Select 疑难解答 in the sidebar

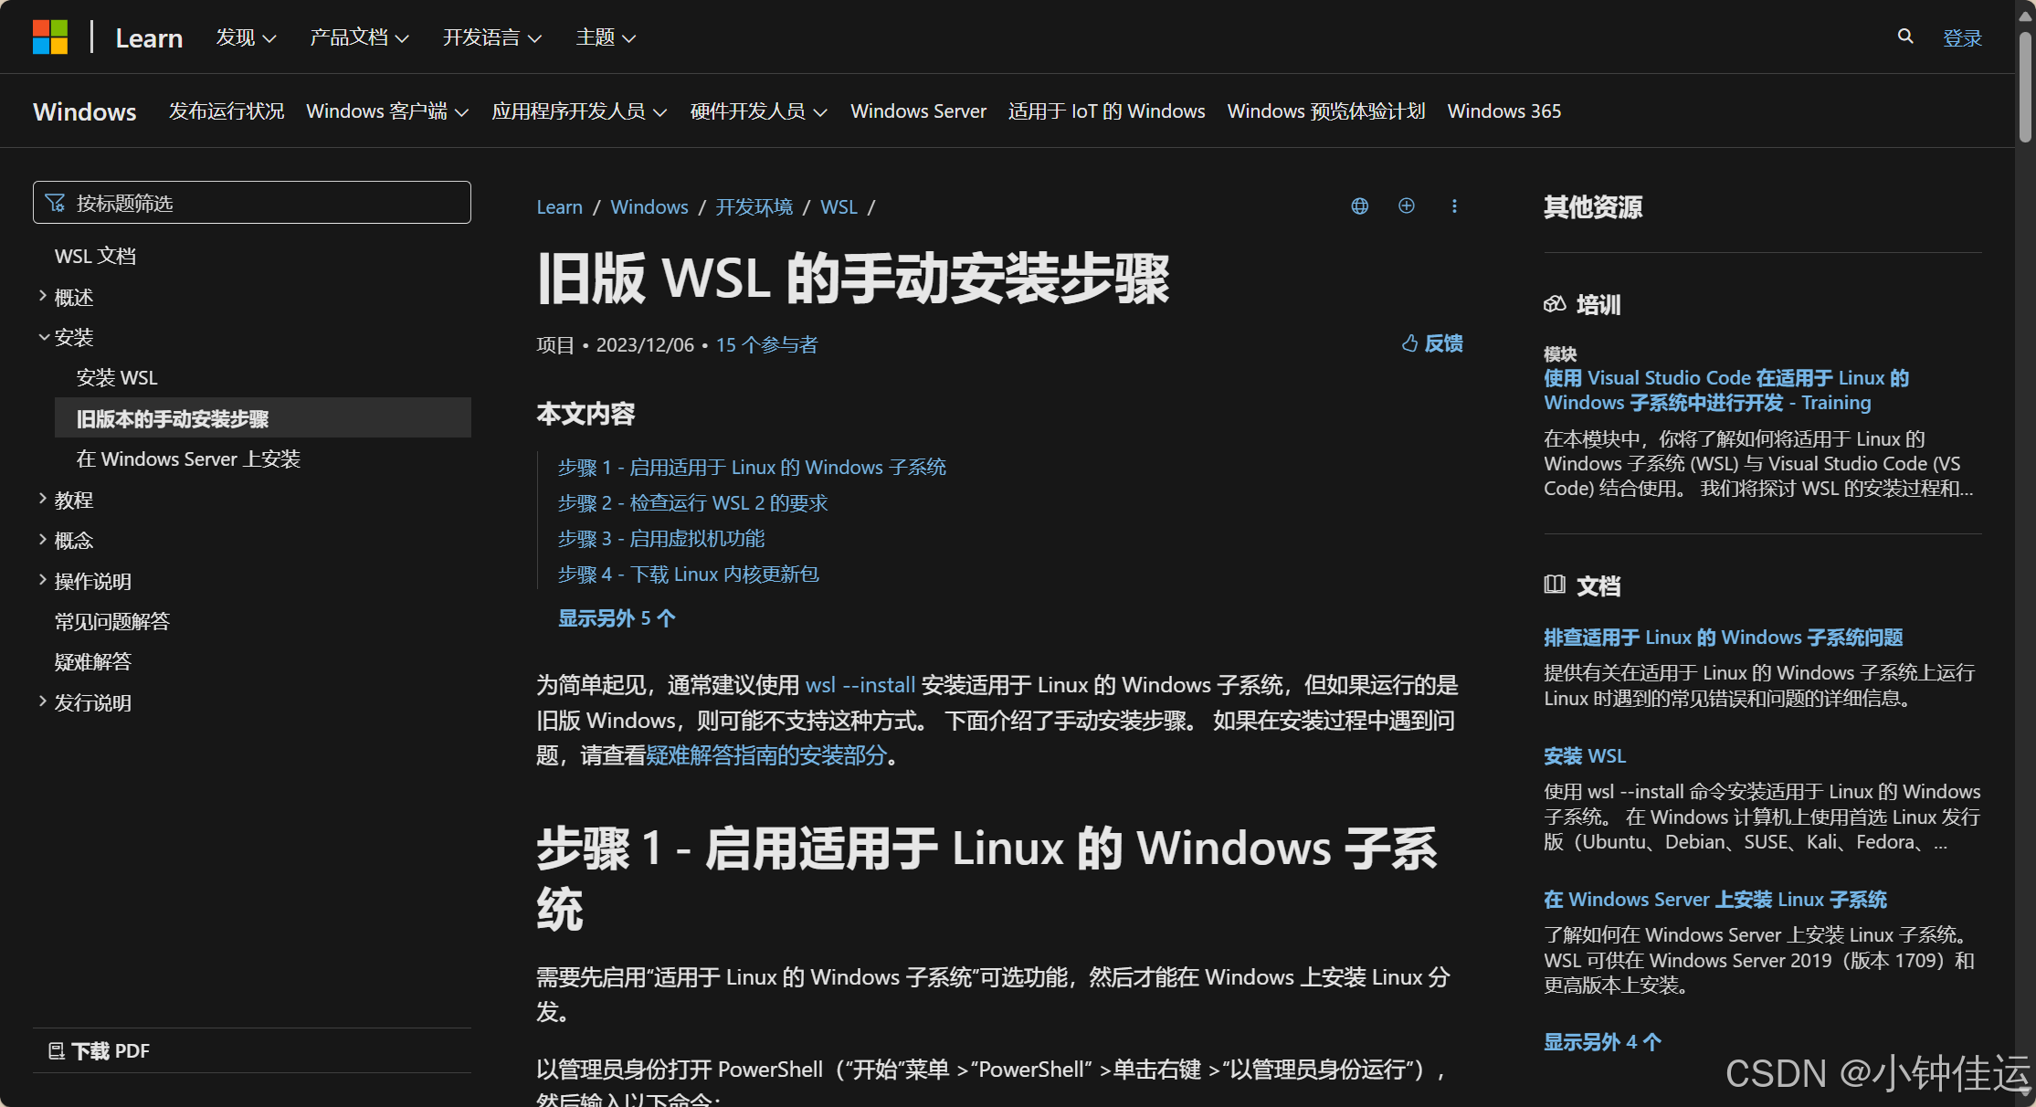[93, 661]
